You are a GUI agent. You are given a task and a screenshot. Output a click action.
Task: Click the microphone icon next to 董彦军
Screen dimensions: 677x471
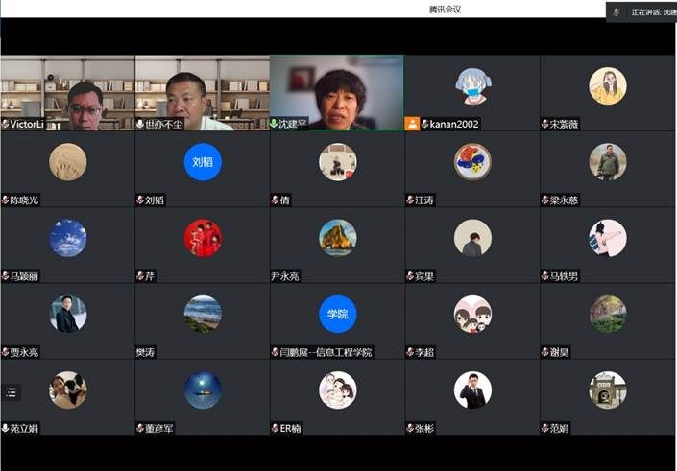point(140,428)
